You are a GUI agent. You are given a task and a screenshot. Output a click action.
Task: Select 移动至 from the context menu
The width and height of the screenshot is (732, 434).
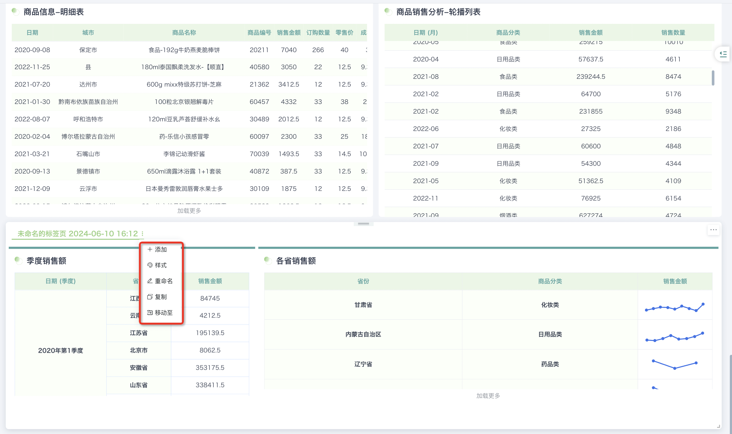(164, 313)
